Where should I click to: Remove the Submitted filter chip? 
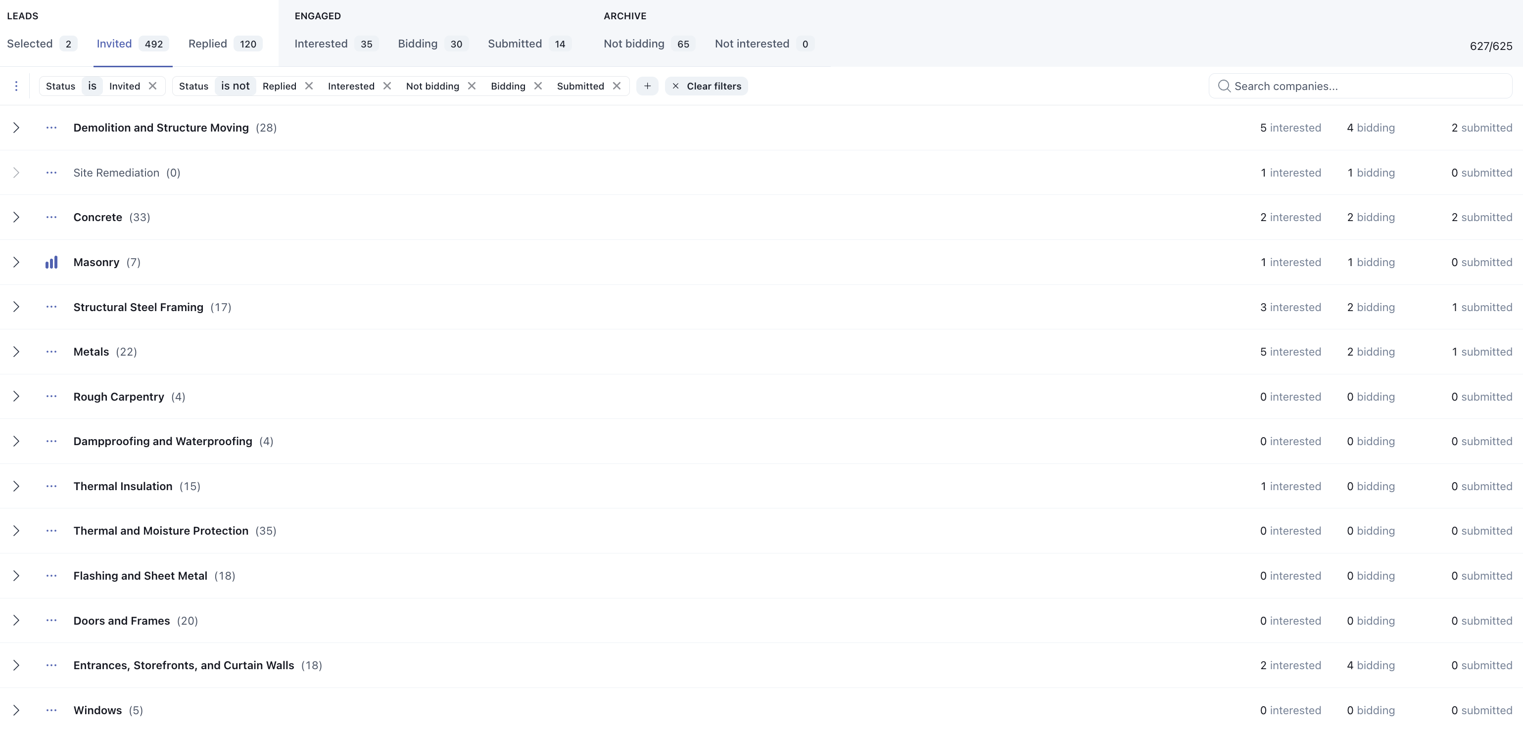(x=617, y=86)
